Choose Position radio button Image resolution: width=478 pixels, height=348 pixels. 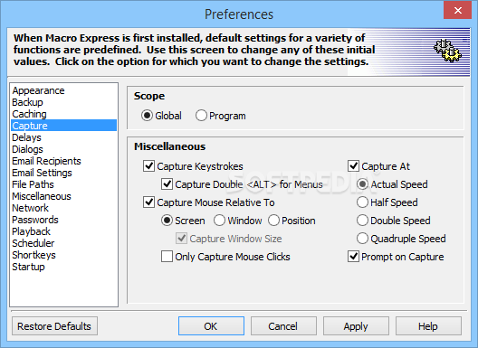[x=273, y=221]
